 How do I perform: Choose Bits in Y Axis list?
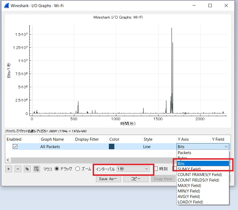(x=203, y=164)
